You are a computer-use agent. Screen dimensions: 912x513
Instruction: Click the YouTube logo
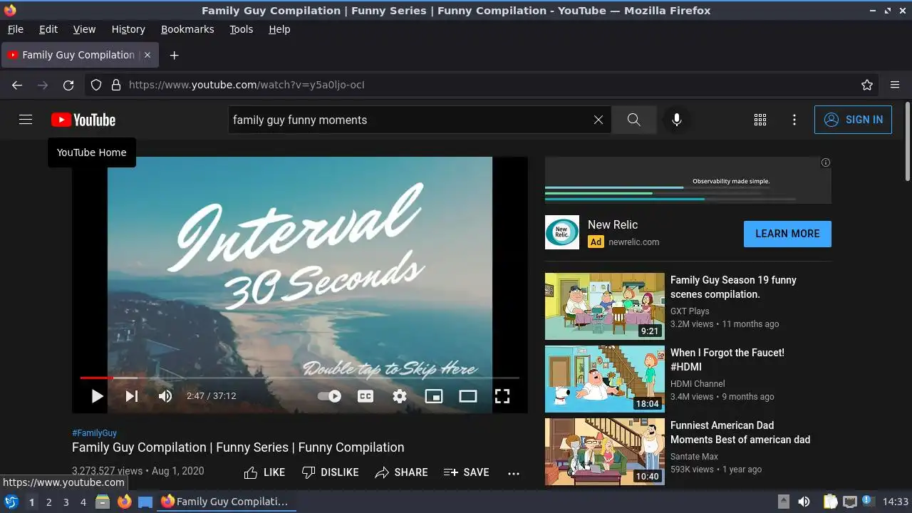click(83, 120)
